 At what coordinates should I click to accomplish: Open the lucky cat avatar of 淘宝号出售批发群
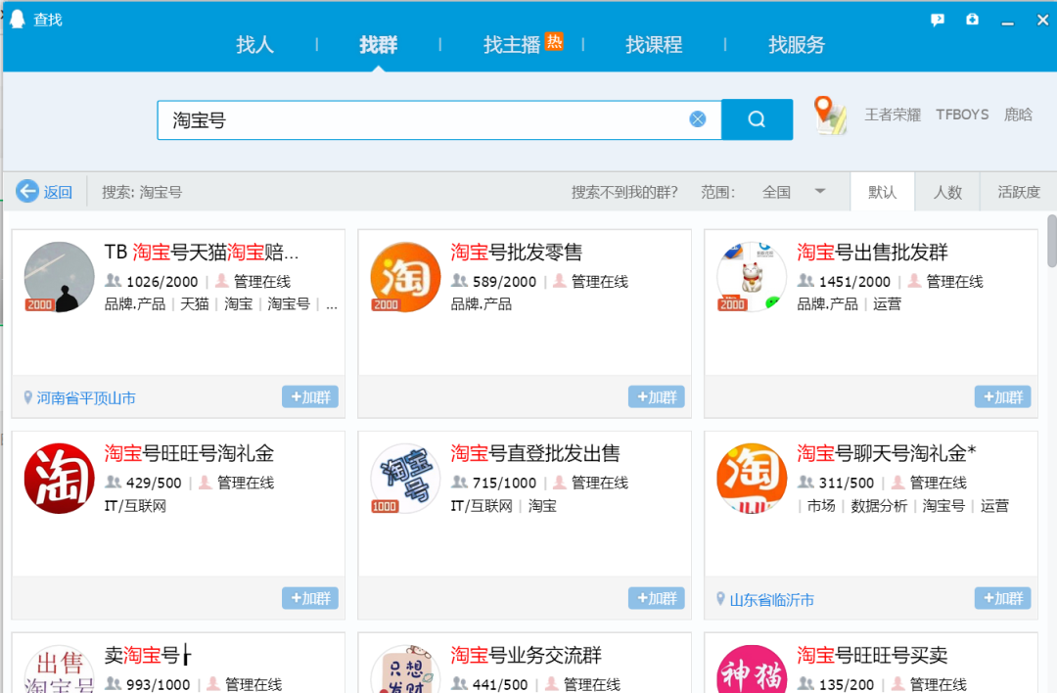pyautogui.click(x=751, y=277)
